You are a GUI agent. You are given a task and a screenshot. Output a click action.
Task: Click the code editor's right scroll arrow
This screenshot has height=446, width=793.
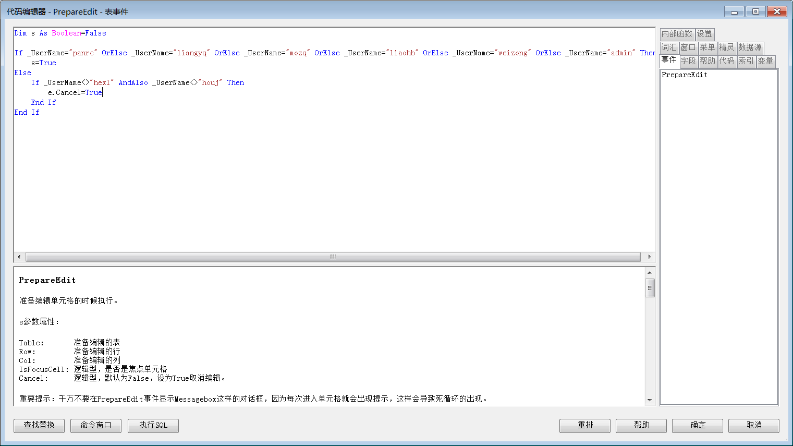point(649,257)
